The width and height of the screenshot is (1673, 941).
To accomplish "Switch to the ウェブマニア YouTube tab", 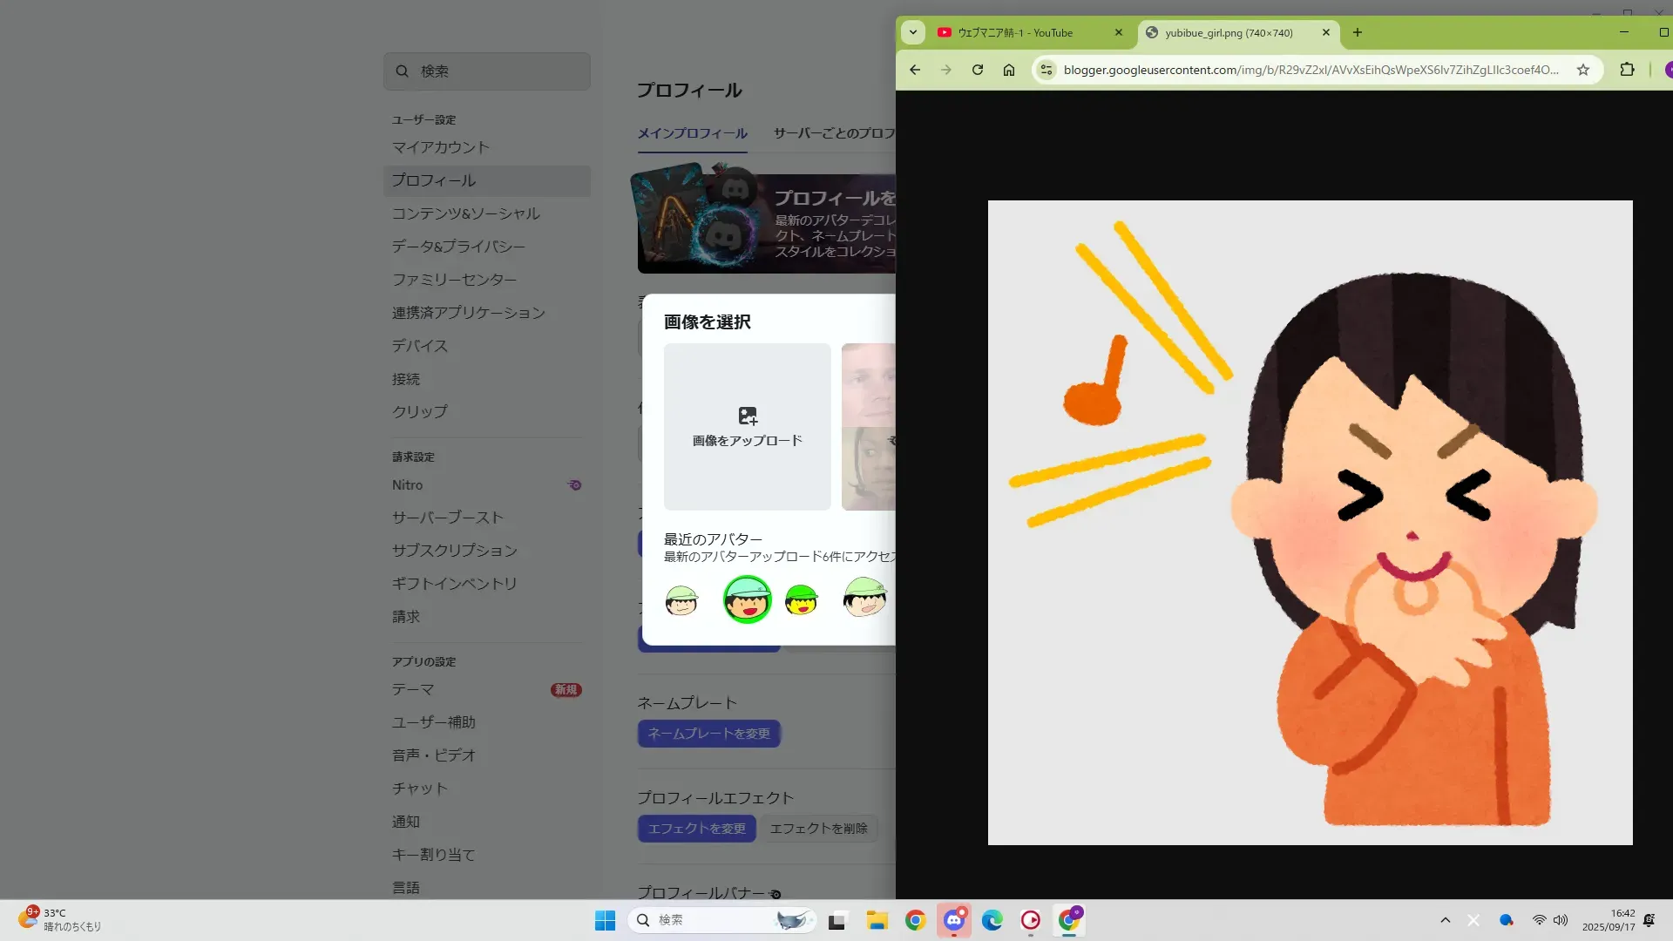I will (x=1015, y=32).
